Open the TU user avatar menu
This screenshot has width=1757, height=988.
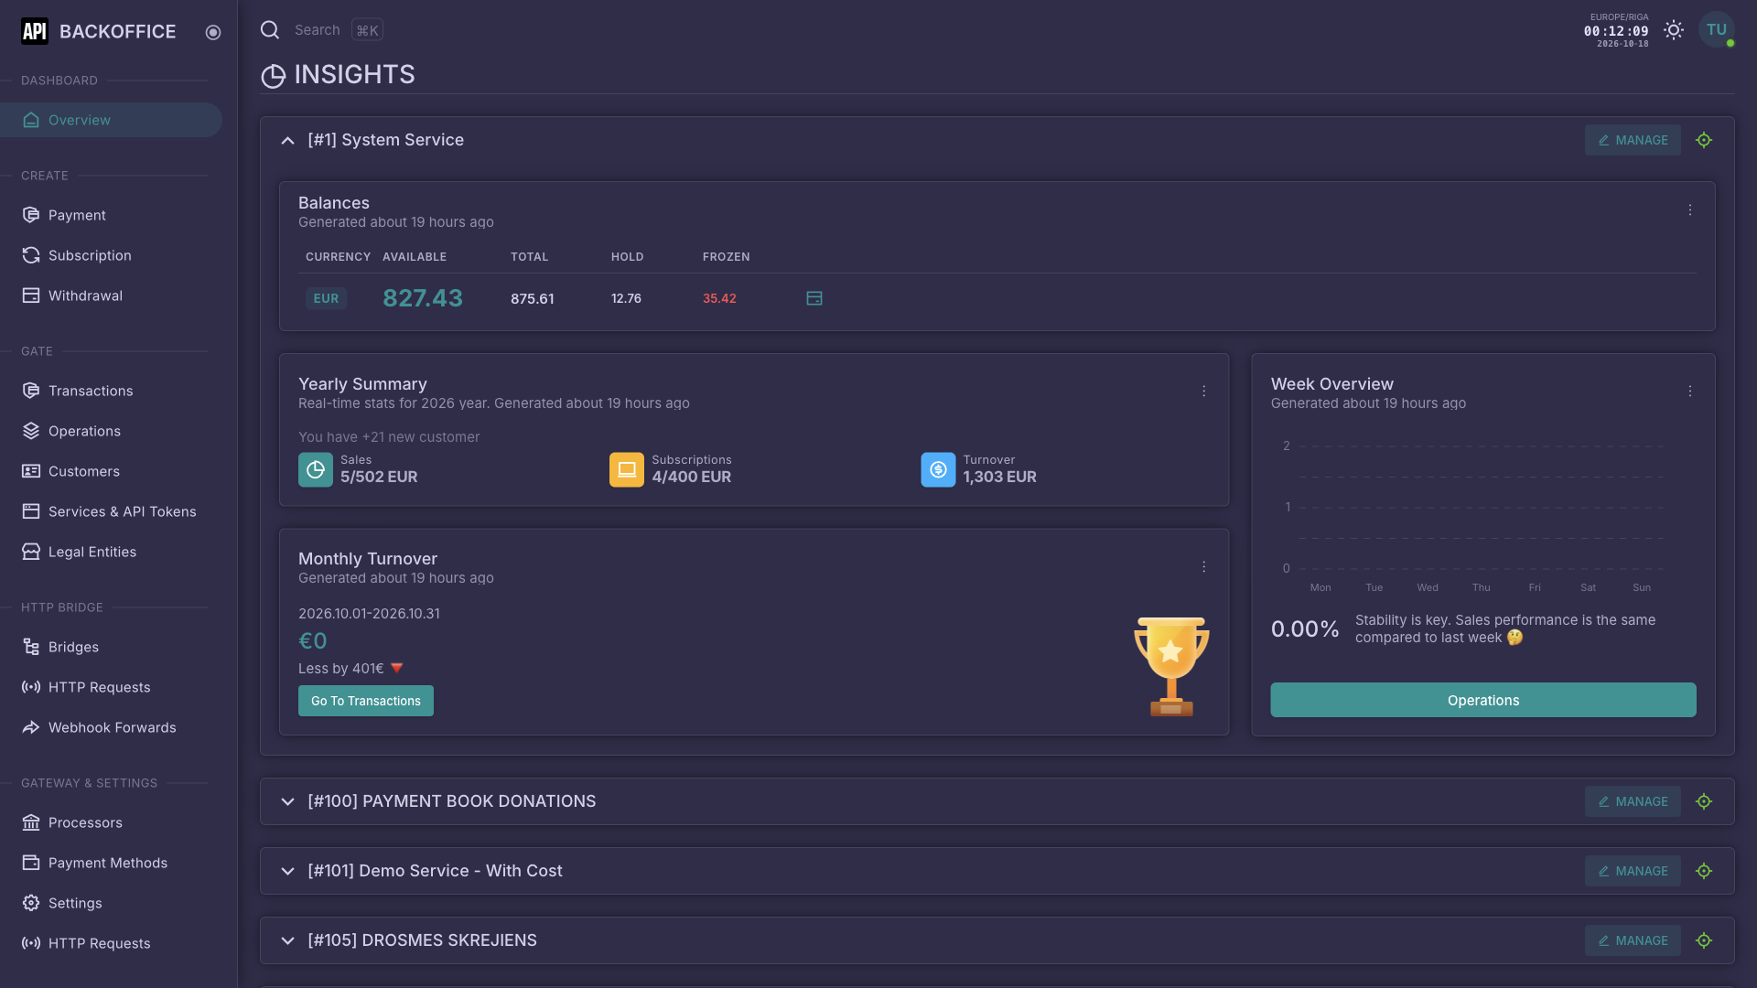[1717, 29]
